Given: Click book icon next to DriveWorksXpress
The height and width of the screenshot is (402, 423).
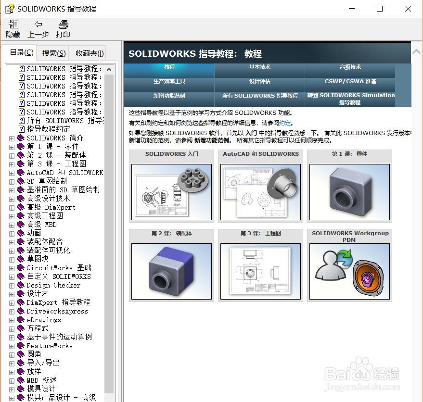Looking at the screenshot, I should tap(21, 311).
